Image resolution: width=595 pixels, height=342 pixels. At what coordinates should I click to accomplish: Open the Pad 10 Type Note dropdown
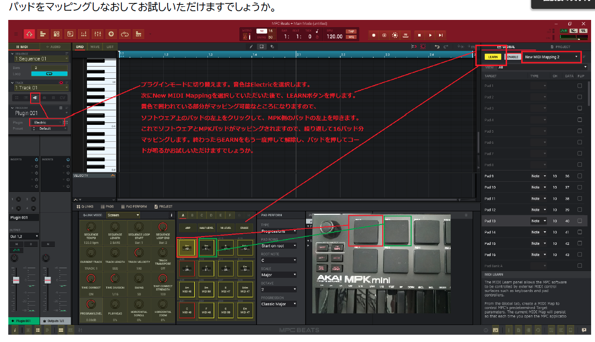click(x=538, y=187)
